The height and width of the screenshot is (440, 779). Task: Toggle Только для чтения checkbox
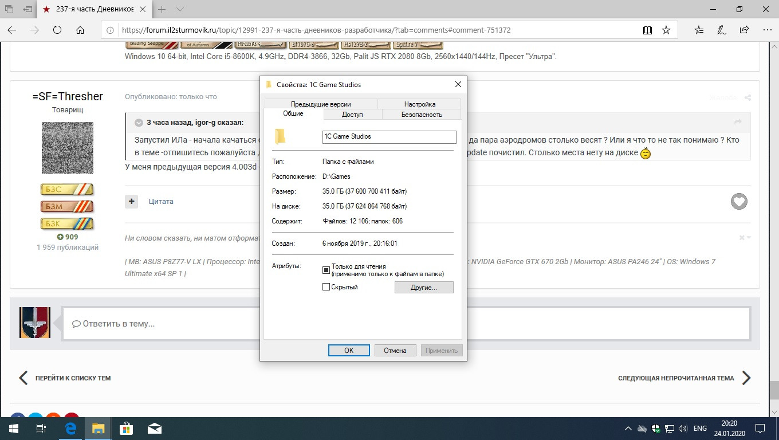(326, 269)
